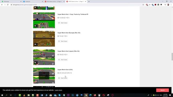
Task: Close the Facebook tab
Action: [x=42, y=2]
